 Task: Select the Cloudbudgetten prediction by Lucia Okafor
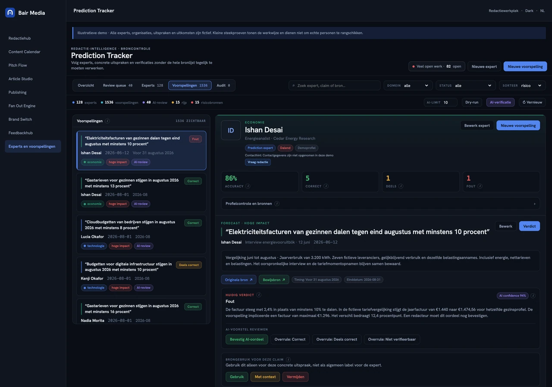click(141, 234)
